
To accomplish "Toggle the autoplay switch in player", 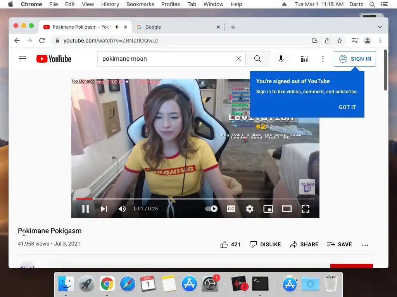I will click(211, 209).
